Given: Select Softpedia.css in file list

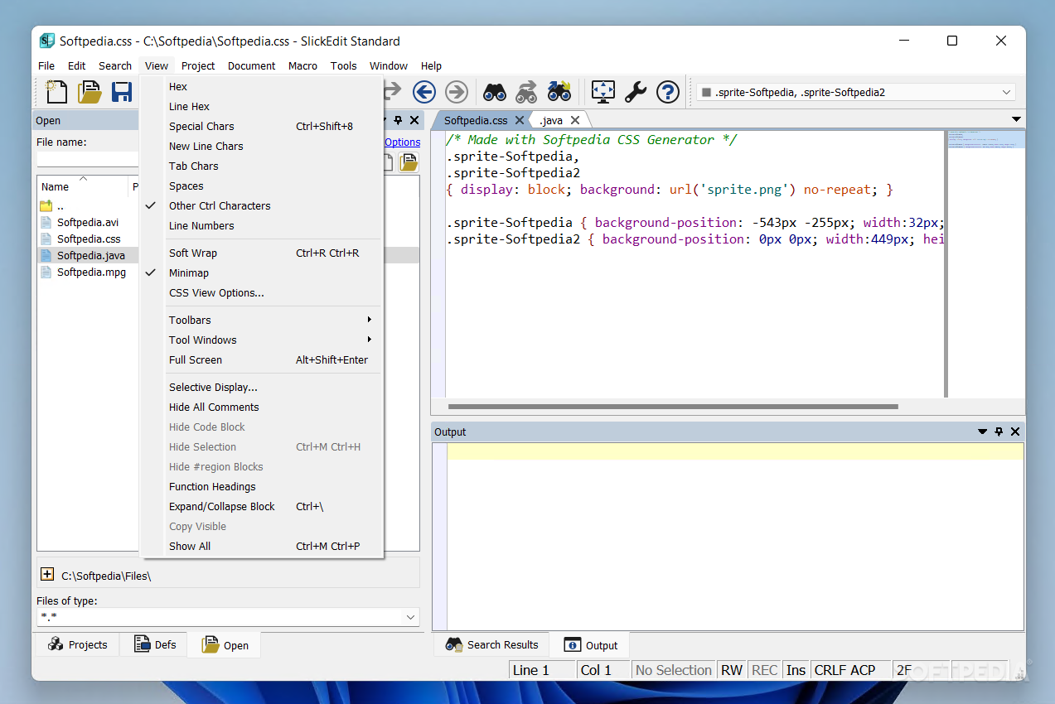Looking at the screenshot, I should pos(89,239).
